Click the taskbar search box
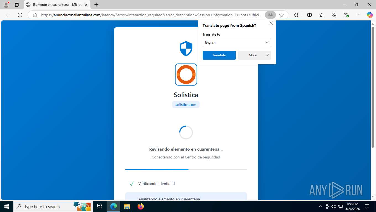The height and width of the screenshot is (212, 376). tap(53, 206)
